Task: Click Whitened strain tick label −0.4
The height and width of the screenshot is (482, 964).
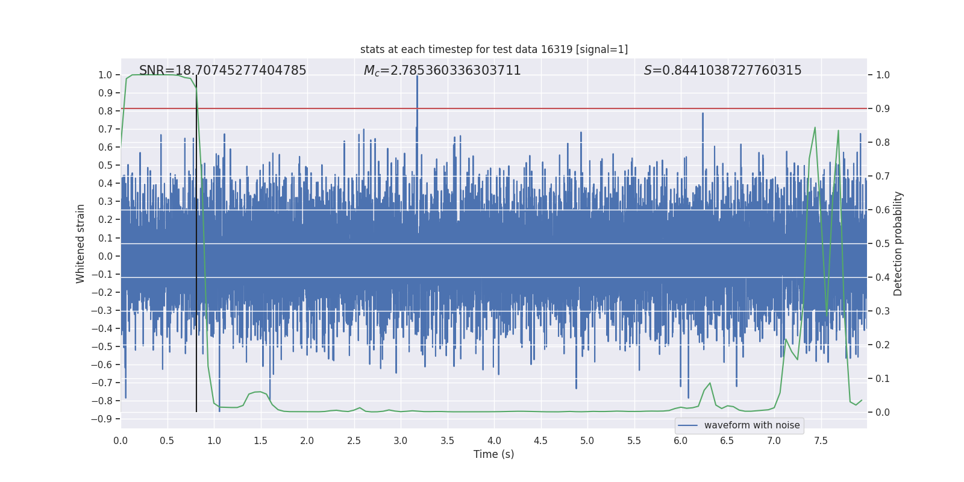Action: coord(102,329)
